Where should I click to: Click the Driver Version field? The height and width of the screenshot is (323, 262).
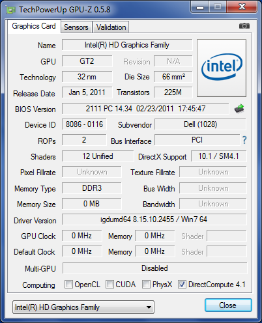click(154, 219)
